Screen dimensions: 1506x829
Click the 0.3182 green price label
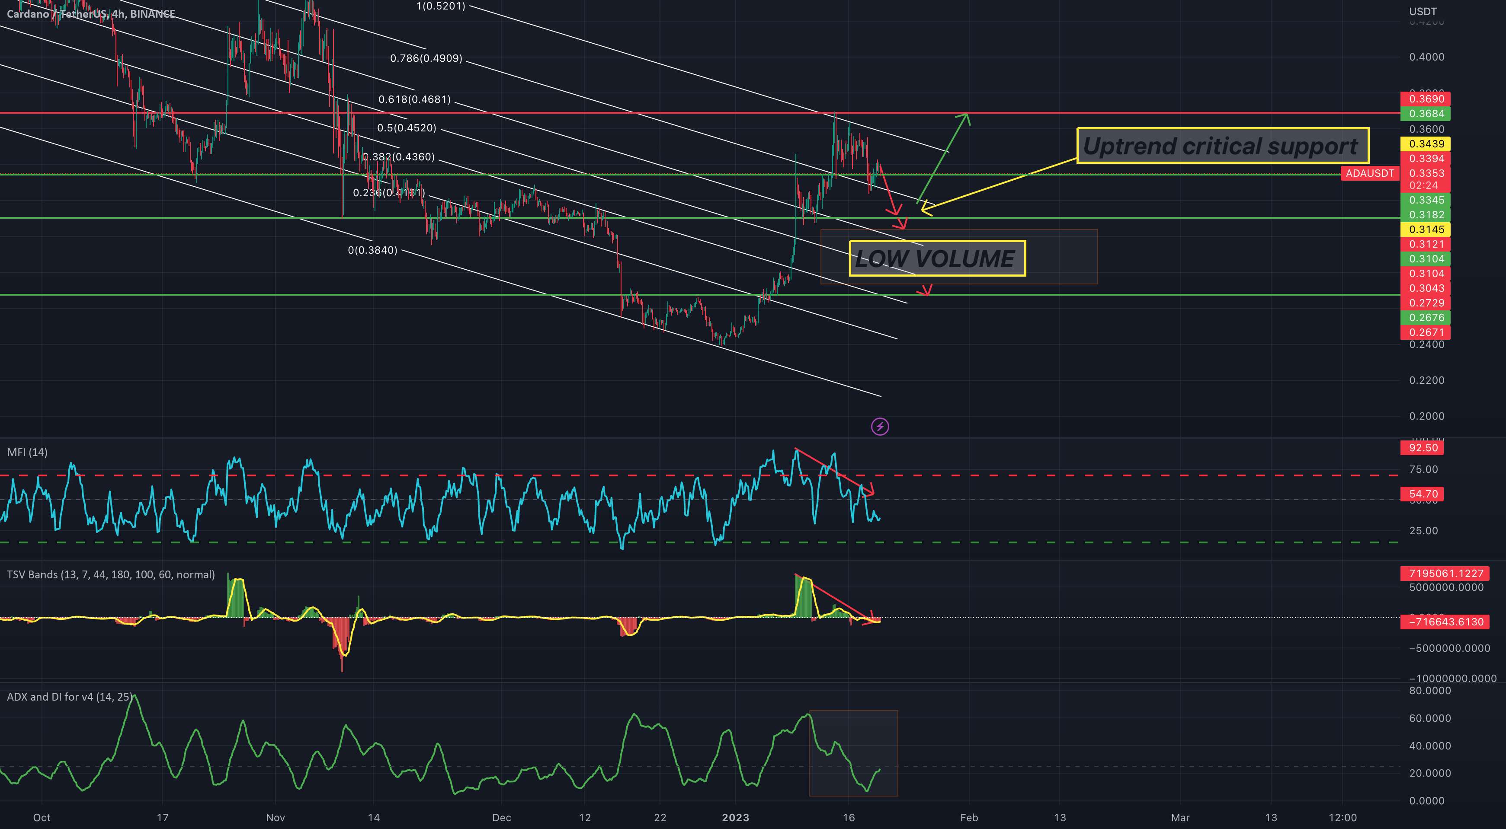click(x=1425, y=215)
